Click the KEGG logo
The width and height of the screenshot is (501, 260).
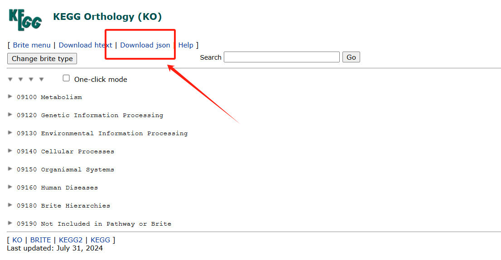click(25, 20)
